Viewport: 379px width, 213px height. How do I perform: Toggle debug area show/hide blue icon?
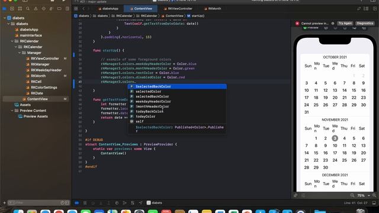77,203
